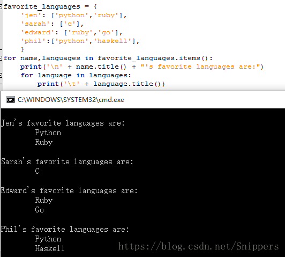The height and width of the screenshot is (257, 285).
Task: Click "Edward's favorite languages are:" console line
Action: click(69, 190)
